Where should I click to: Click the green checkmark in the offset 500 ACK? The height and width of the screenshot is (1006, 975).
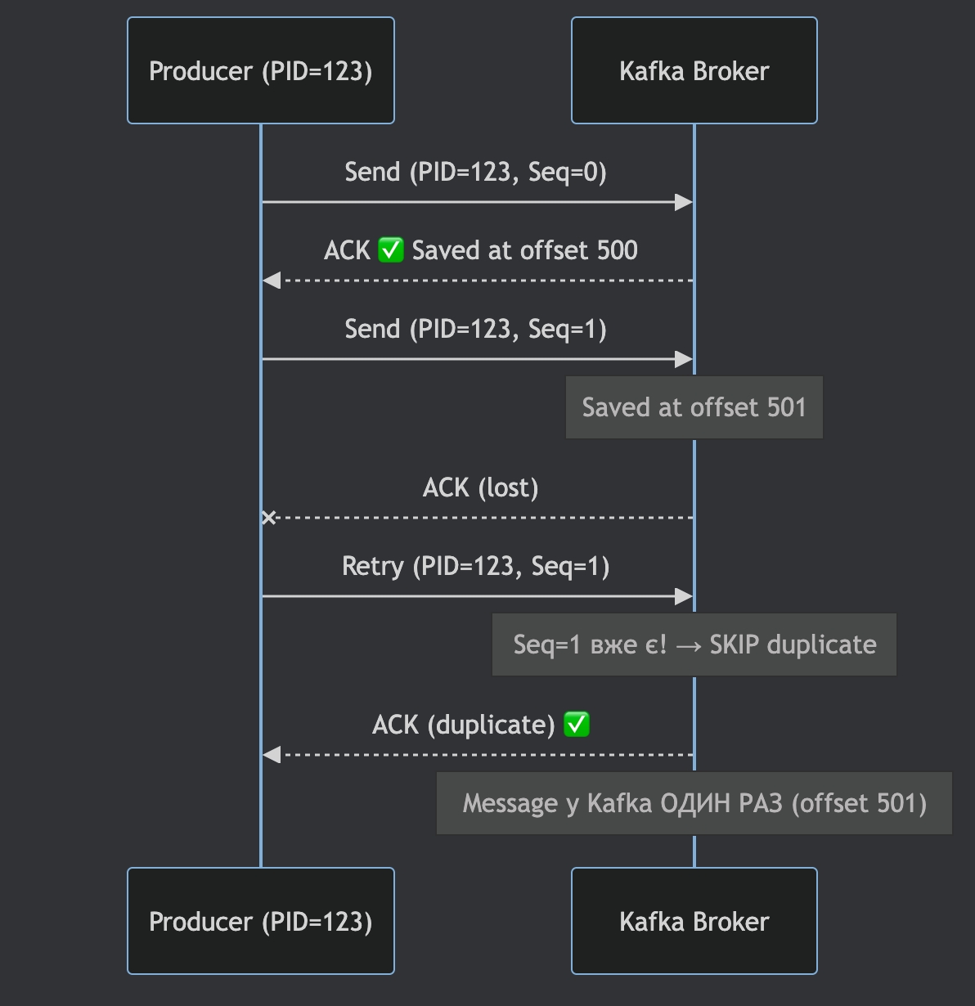[x=391, y=250]
